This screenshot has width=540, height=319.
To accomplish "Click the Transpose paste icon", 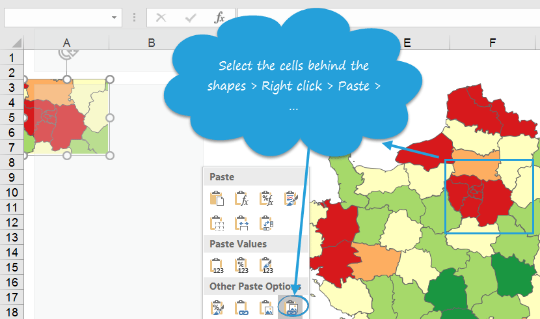I will (267, 223).
